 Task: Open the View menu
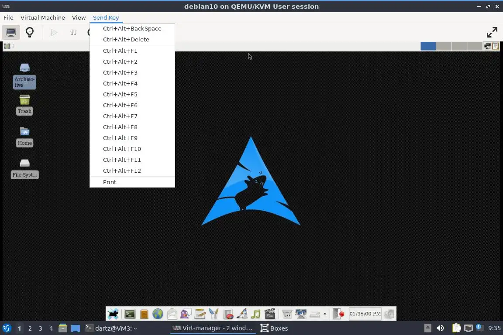pyautogui.click(x=79, y=17)
